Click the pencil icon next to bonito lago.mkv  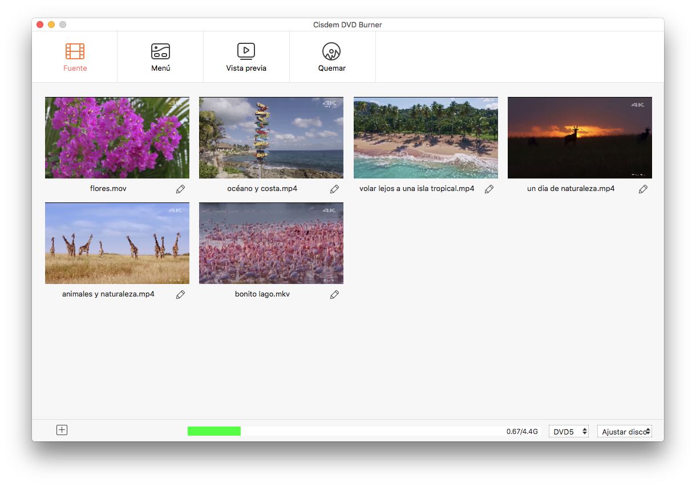click(334, 294)
